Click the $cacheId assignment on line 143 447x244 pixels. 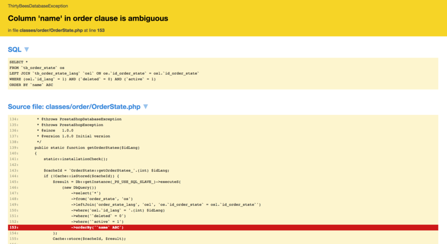tap(106, 170)
